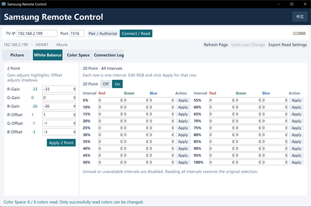This screenshot has height=207, width=311.
Task: Click the R-Offset value field
Action: coord(59,115)
